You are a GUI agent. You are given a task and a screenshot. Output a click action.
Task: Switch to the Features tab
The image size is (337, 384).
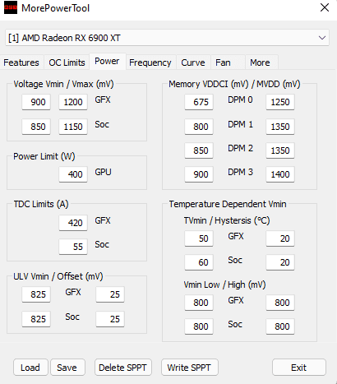(x=21, y=62)
